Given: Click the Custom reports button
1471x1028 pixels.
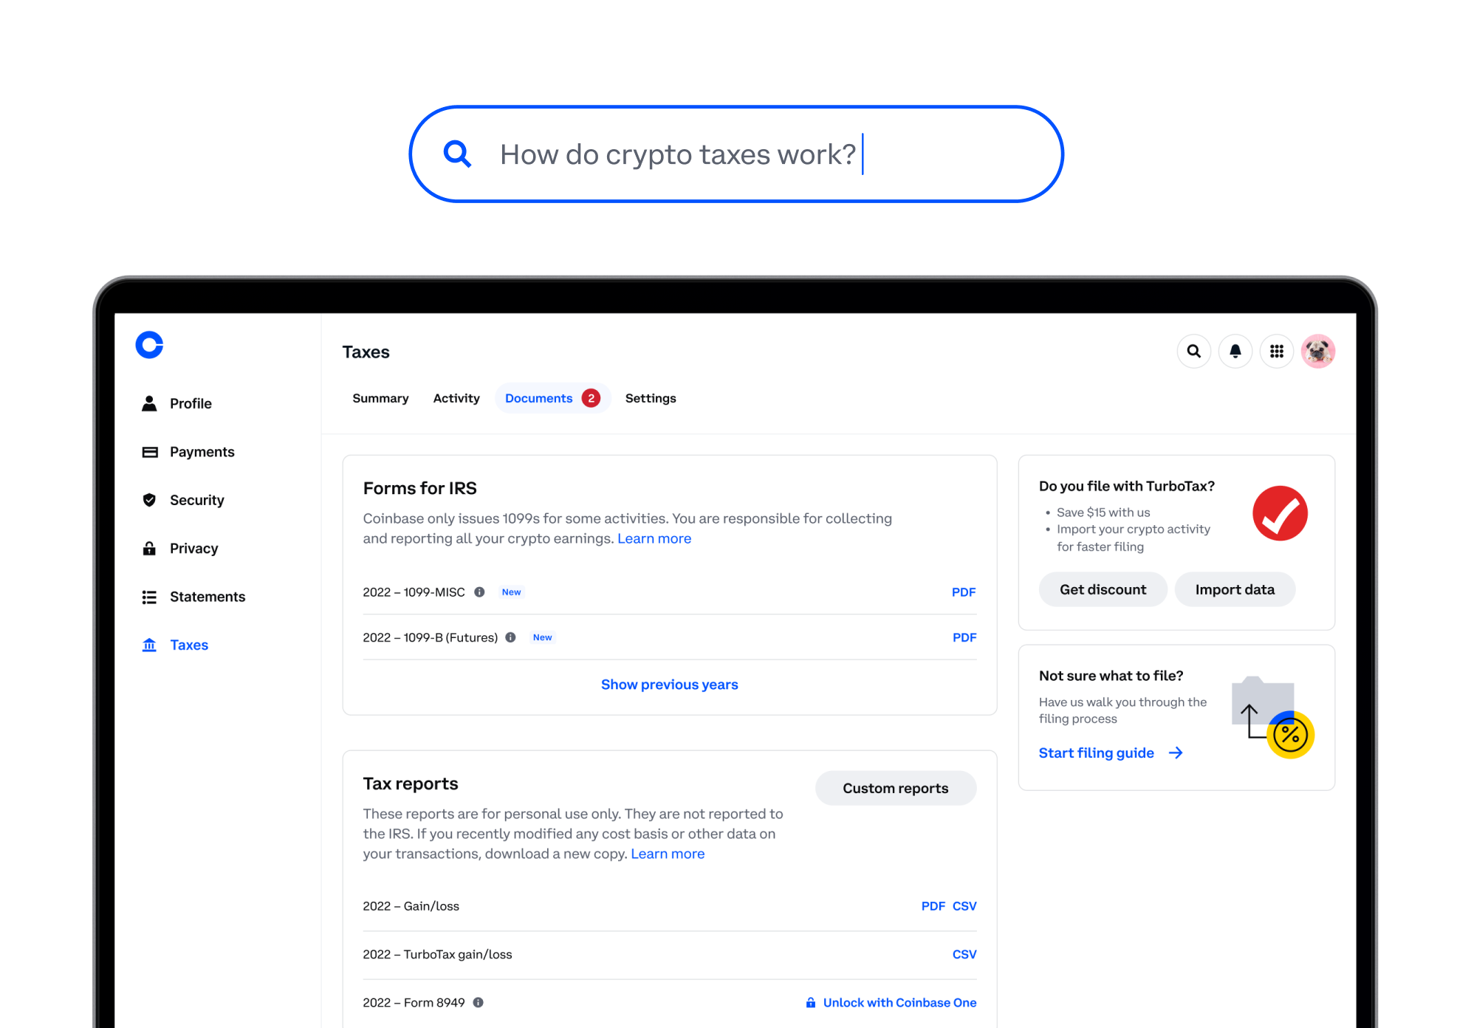Looking at the screenshot, I should click(895, 788).
